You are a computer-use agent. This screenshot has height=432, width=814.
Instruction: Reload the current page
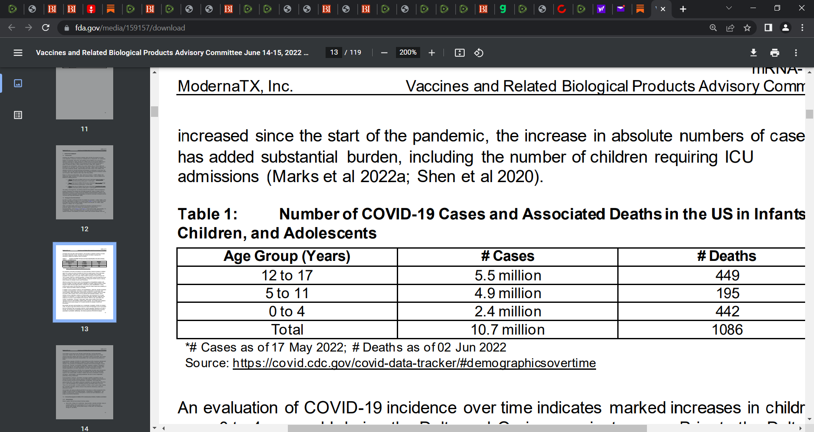coord(46,28)
